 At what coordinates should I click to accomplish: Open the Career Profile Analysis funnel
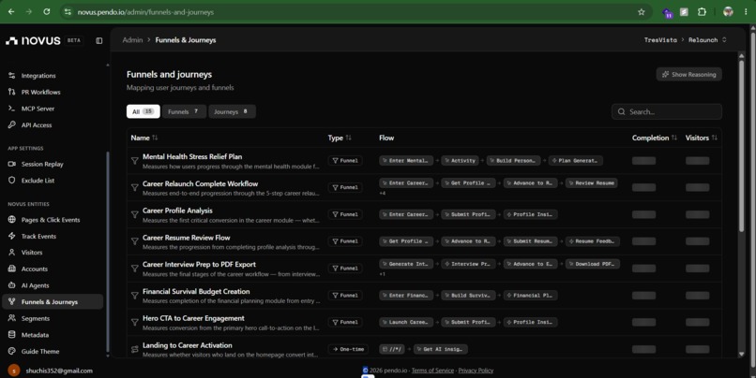[x=177, y=211]
